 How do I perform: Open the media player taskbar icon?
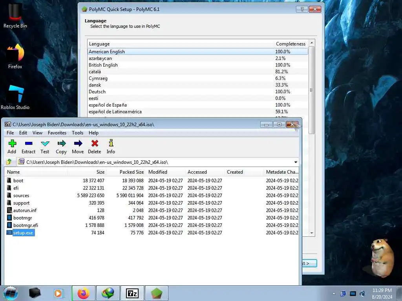pyautogui.click(x=58, y=293)
